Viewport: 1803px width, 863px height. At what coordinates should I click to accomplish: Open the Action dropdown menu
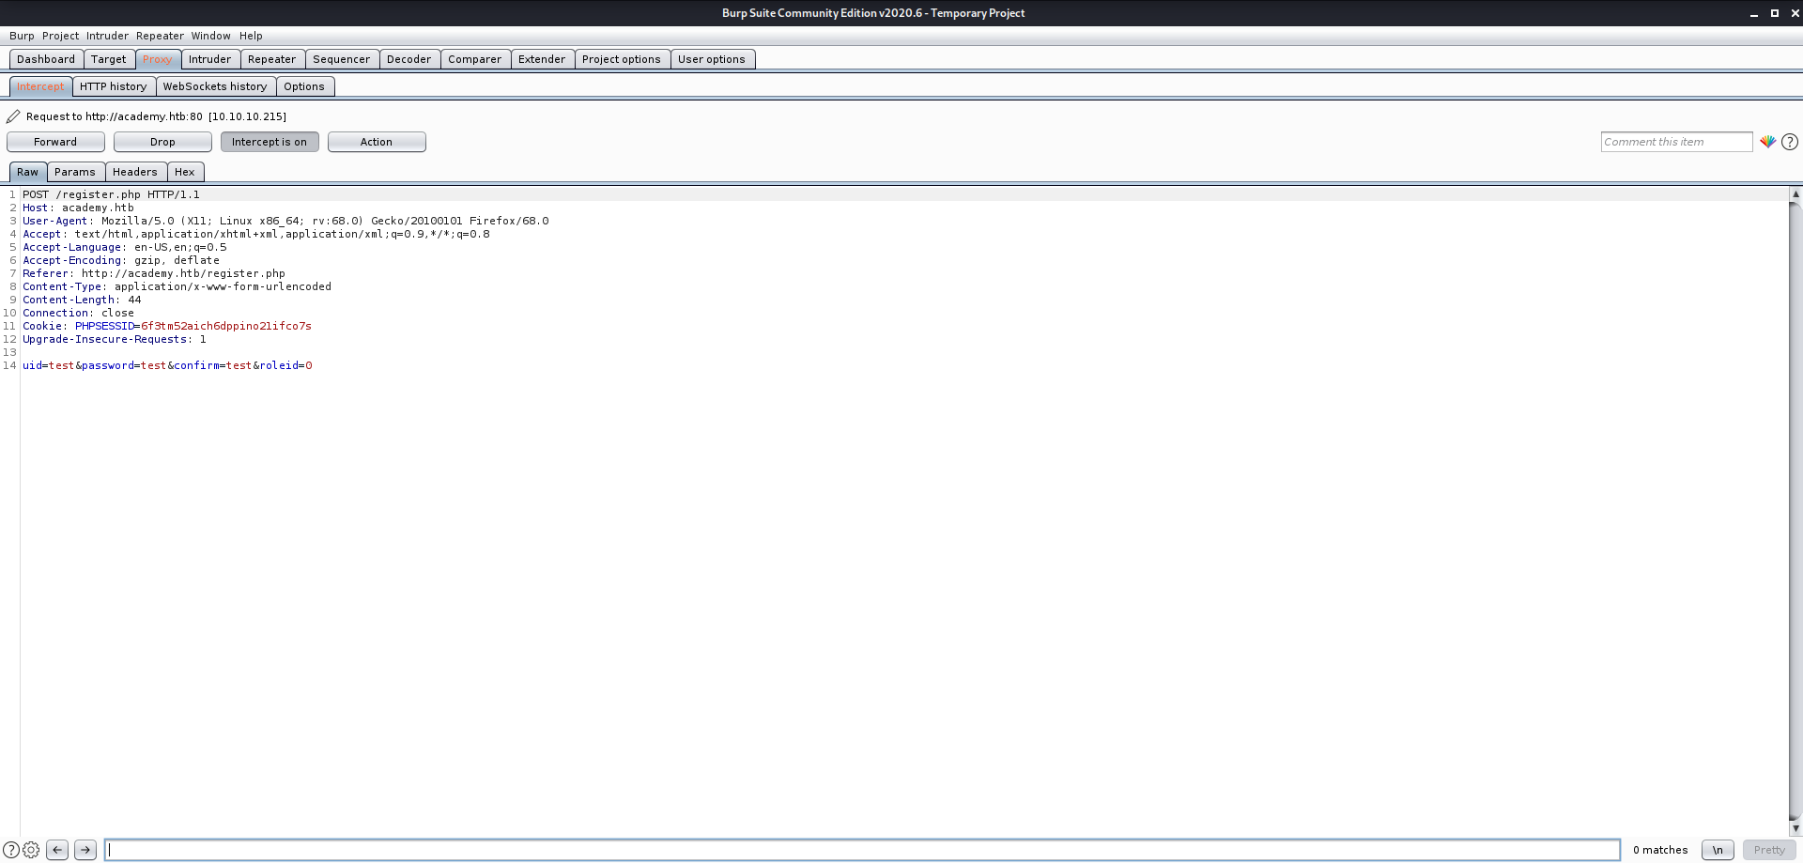pyautogui.click(x=377, y=142)
